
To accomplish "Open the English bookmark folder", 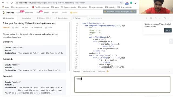I will [83, 7].
